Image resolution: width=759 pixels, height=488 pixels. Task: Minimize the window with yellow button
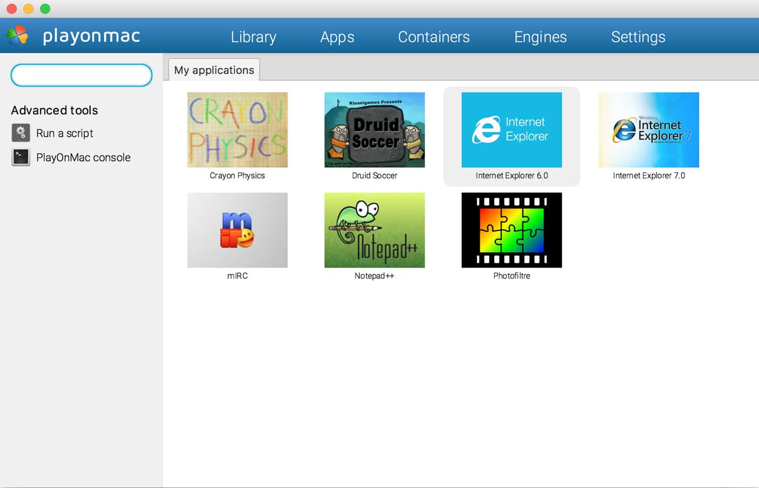tap(28, 9)
